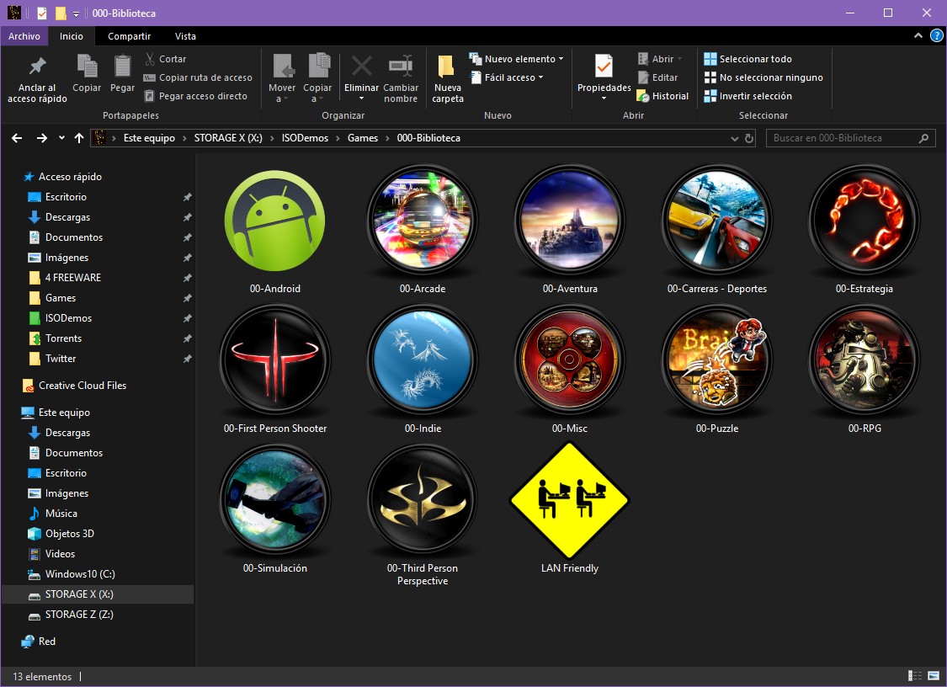Click the Pegar paste icon

(122, 67)
